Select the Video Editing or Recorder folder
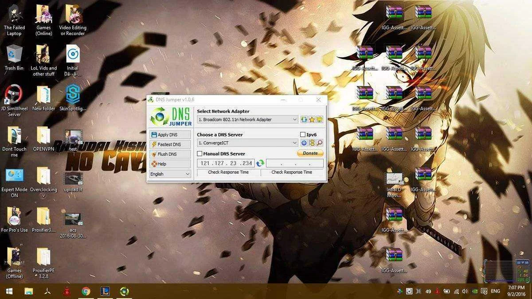 [73, 21]
